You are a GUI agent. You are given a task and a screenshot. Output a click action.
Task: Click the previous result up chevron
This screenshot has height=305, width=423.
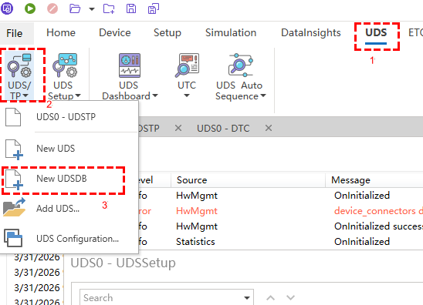[271, 298]
